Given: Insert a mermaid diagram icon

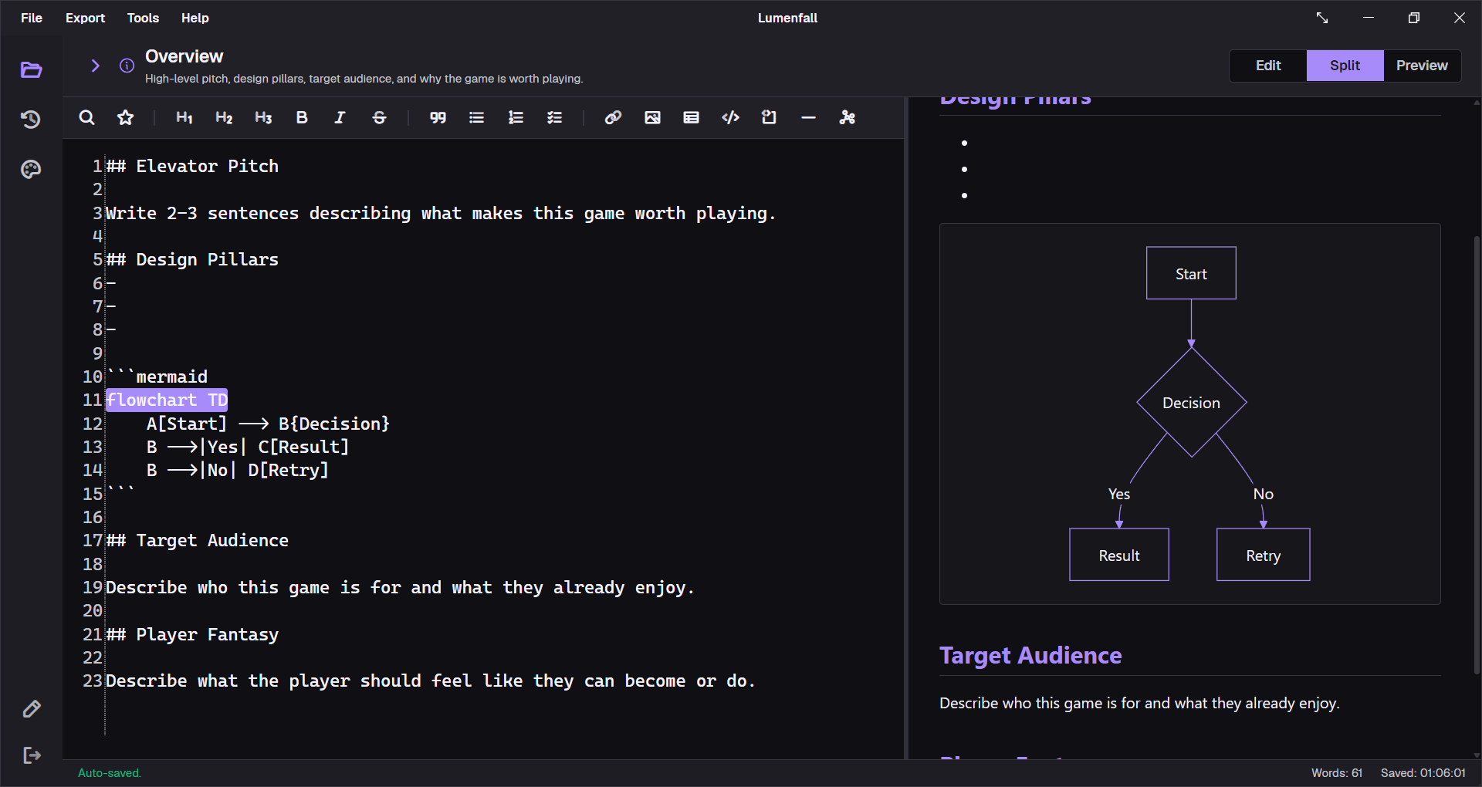Looking at the screenshot, I should click(847, 117).
